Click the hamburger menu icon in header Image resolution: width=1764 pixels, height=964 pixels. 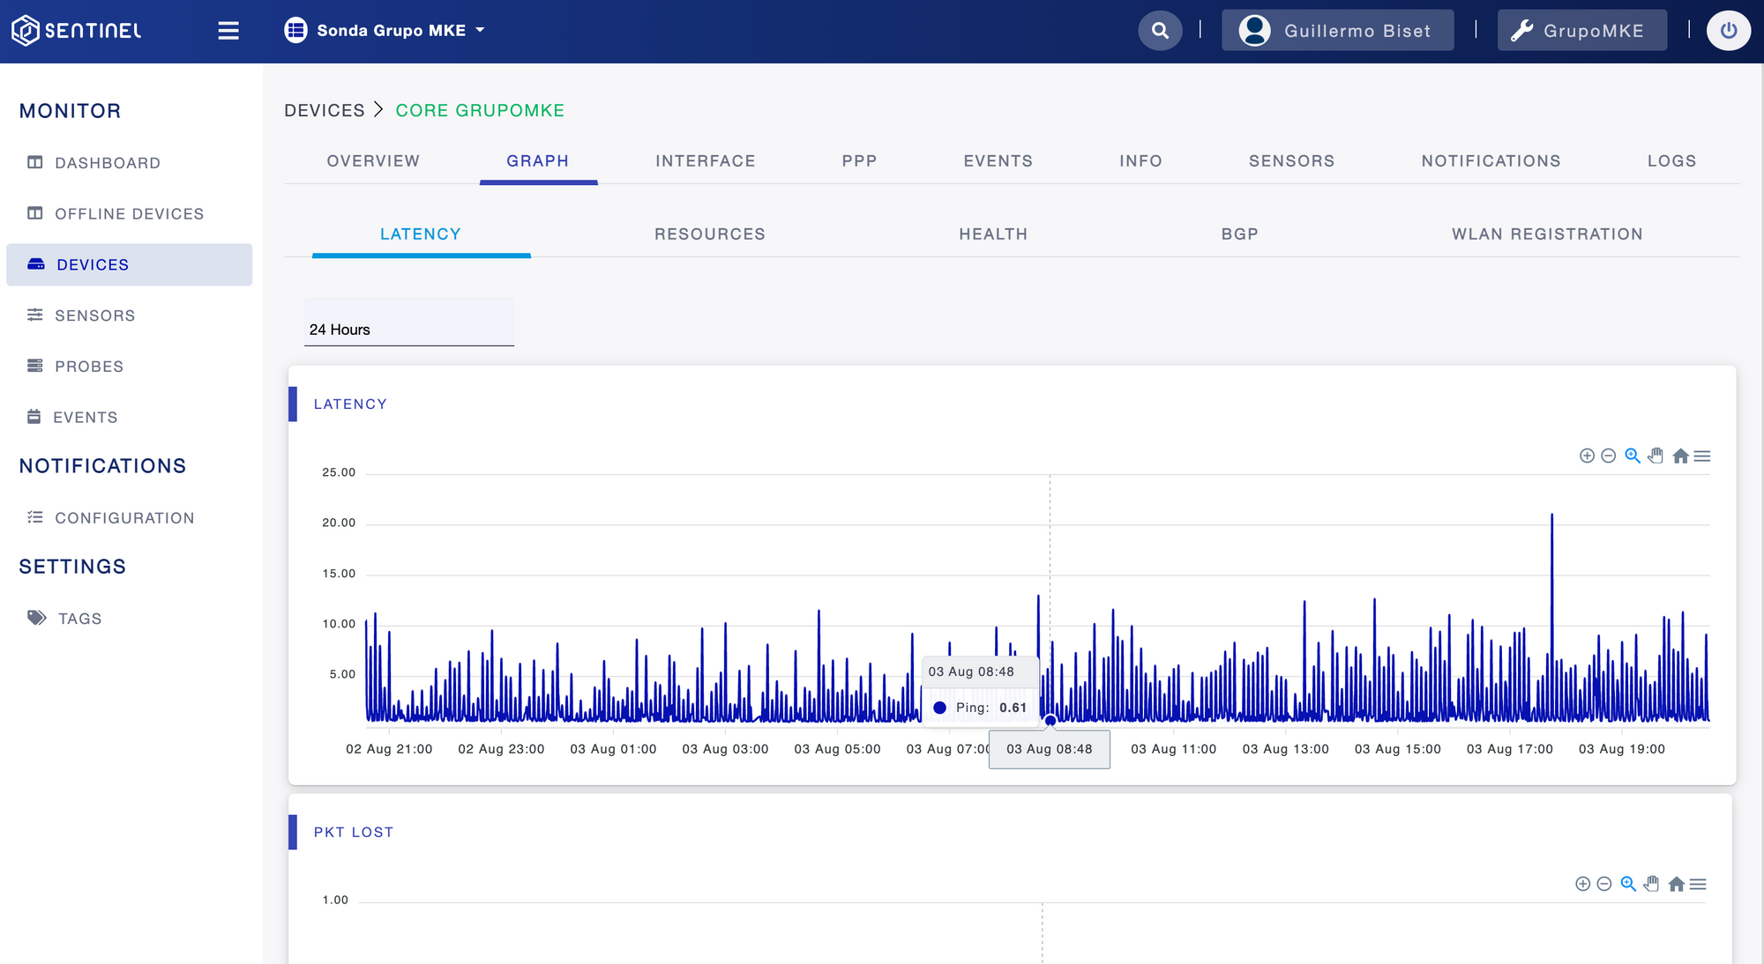tap(228, 31)
